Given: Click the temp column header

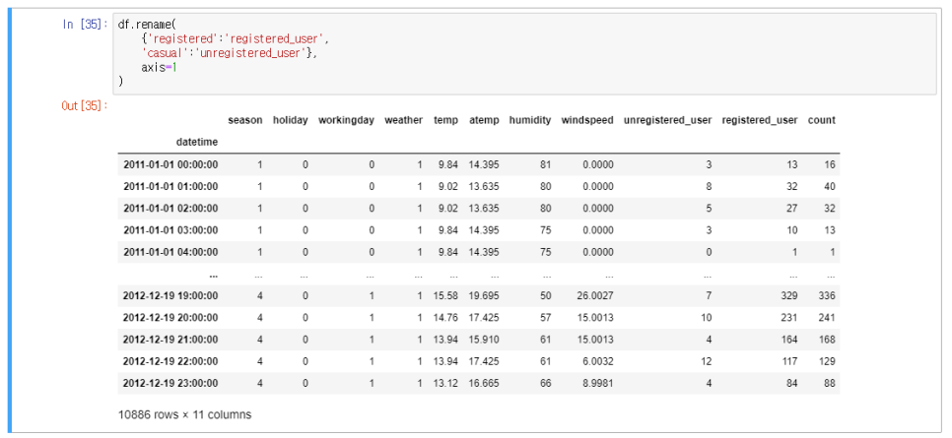Looking at the screenshot, I should click(x=445, y=120).
